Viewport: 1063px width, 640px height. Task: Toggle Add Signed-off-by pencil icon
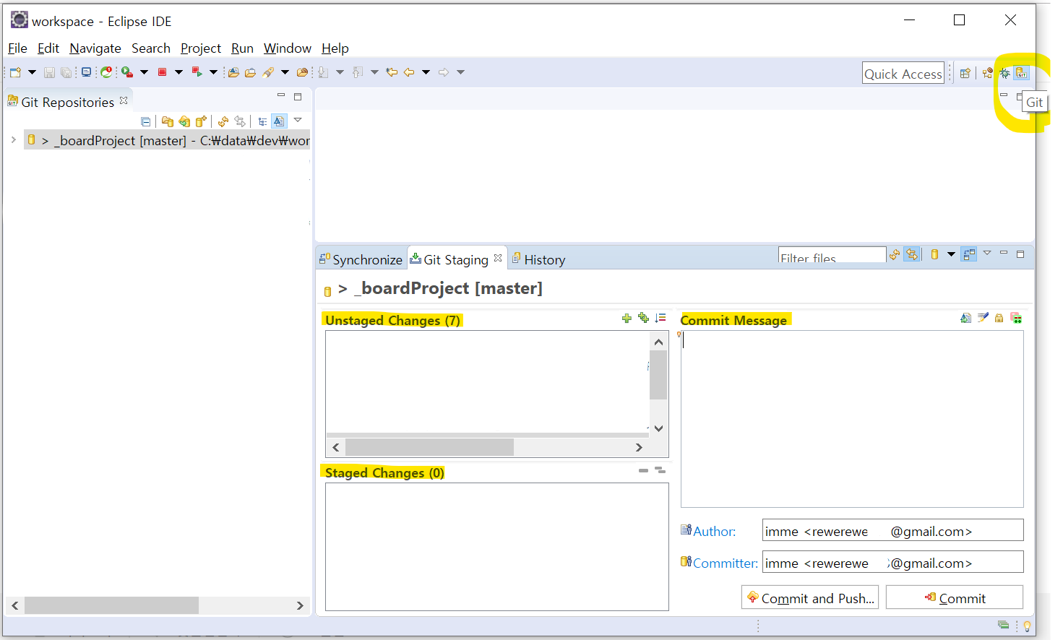(983, 318)
